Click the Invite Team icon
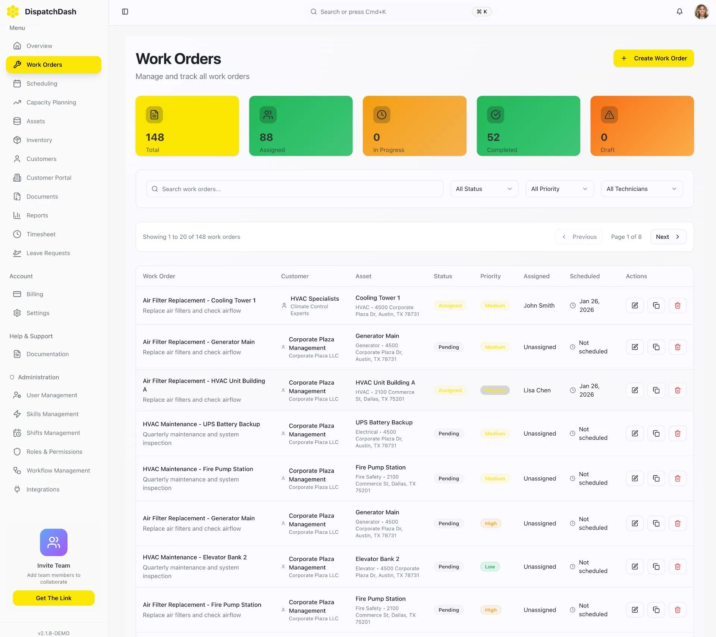Viewport: 716px width, 637px height. (54, 542)
